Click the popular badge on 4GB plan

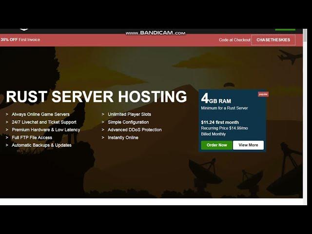(263, 94)
